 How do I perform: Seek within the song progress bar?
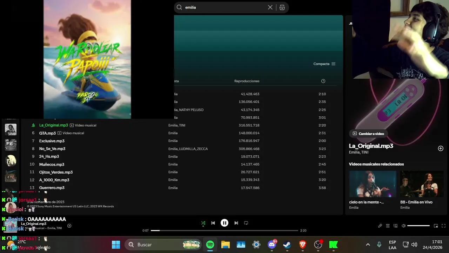point(224,231)
